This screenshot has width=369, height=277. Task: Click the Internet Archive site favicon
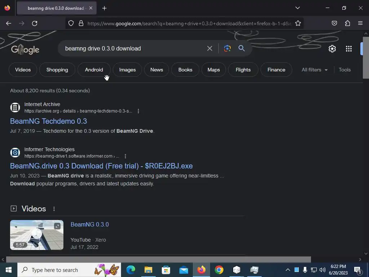[x=15, y=107]
